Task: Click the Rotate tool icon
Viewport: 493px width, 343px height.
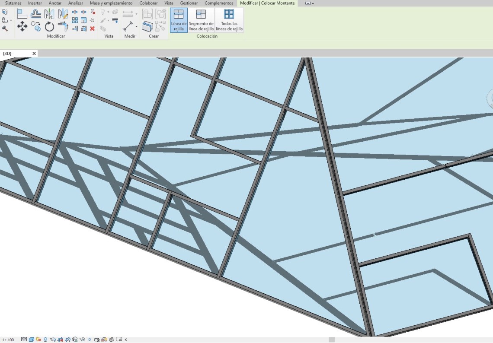Action: [49, 26]
